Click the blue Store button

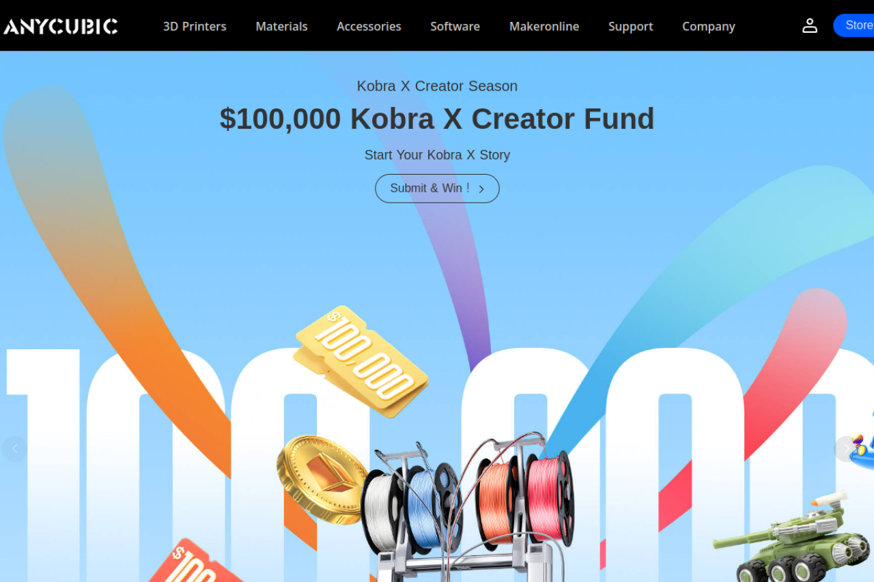[854, 25]
